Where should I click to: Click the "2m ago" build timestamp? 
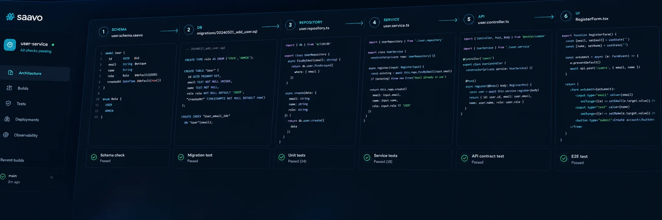click(x=14, y=182)
